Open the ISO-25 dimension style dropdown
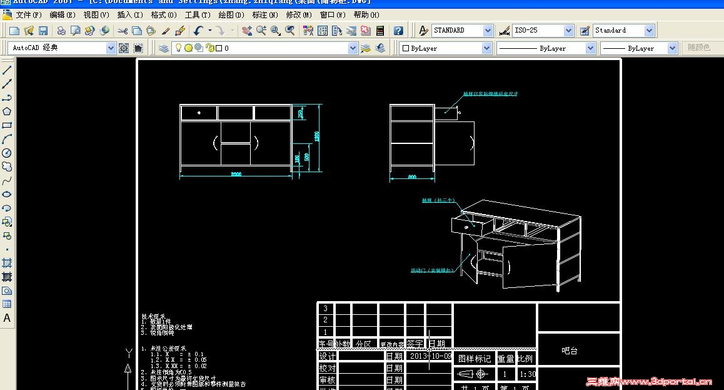Screen dimensions: 724x390 tap(568, 31)
